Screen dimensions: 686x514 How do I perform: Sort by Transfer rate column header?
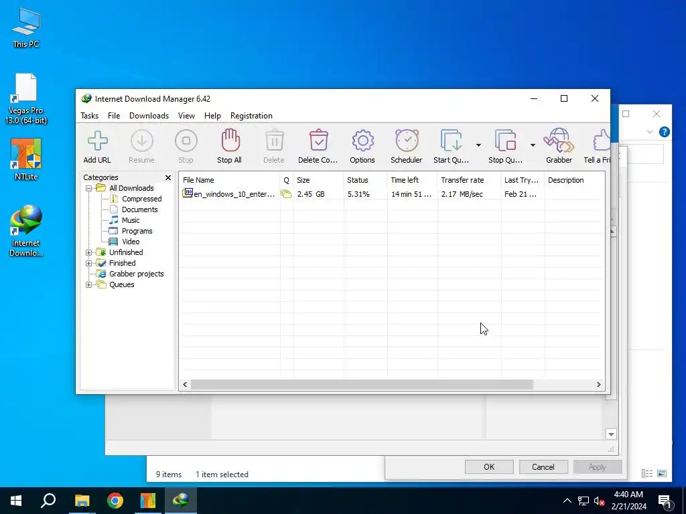[468, 180]
